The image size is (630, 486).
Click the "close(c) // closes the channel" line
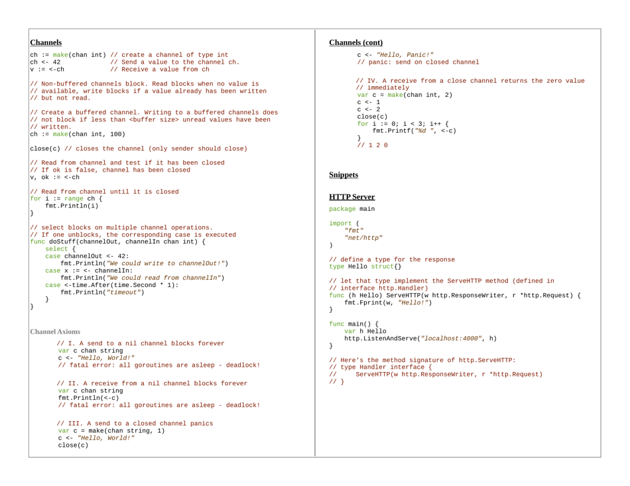click(138, 149)
